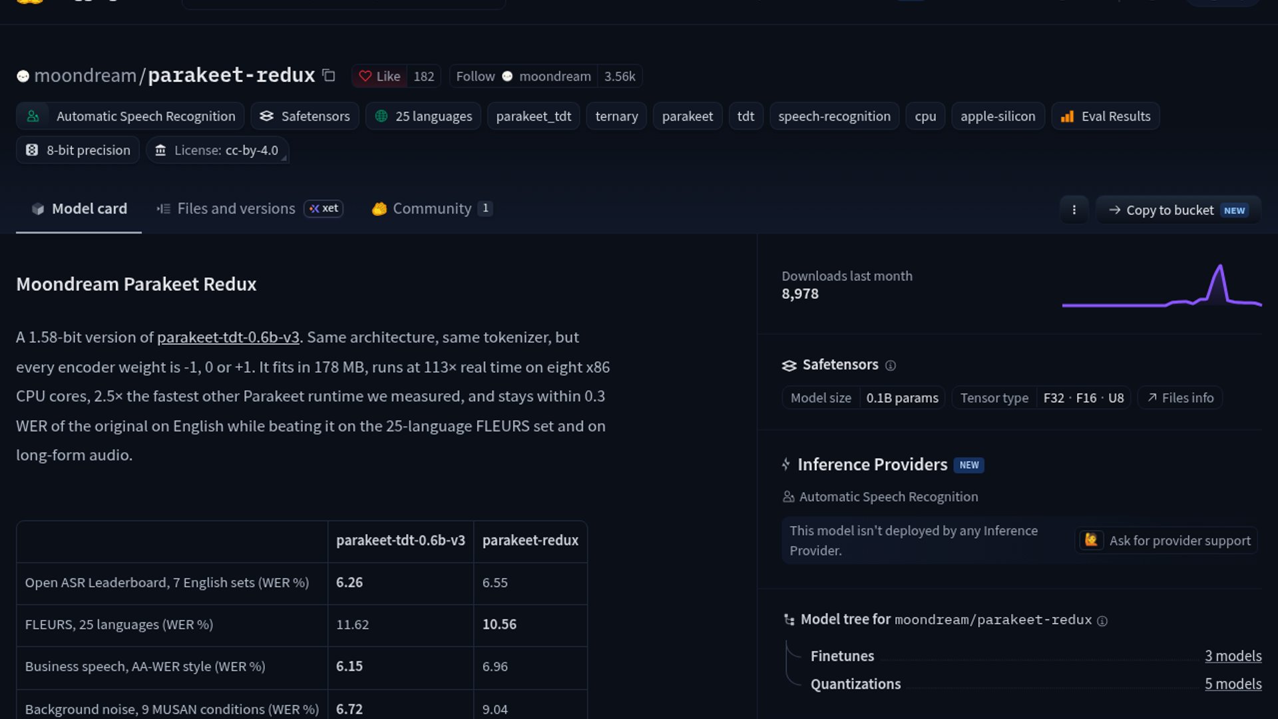1278x719 pixels.
Task: Open the three-dot more options menu
Action: click(x=1074, y=210)
